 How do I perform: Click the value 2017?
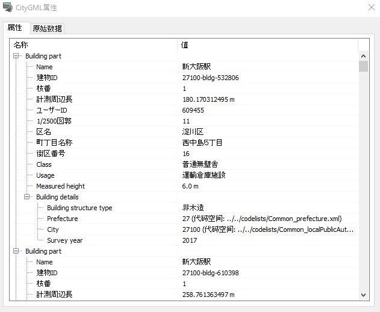pos(190,240)
